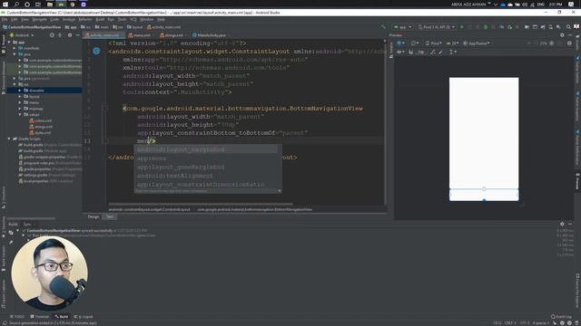The width and height of the screenshot is (581, 326).
Task: Collapse the values folder in project tree
Action: coord(20,115)
